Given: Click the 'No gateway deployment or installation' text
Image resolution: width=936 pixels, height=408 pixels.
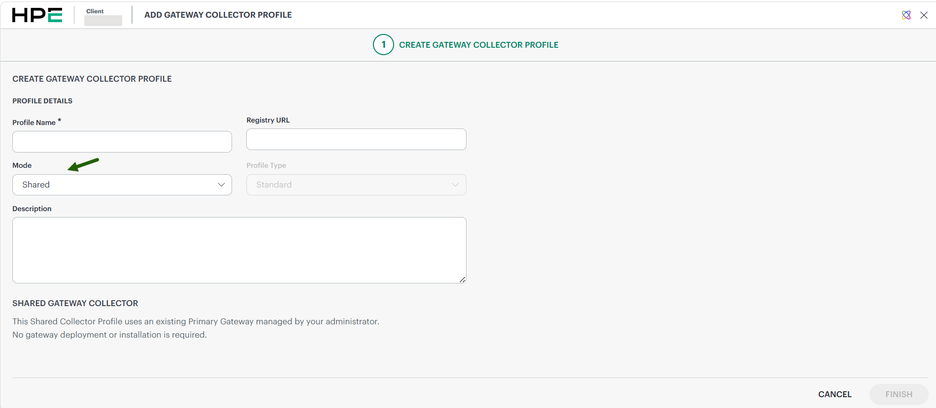Looking at the screenshot, I should coord(109,335).
